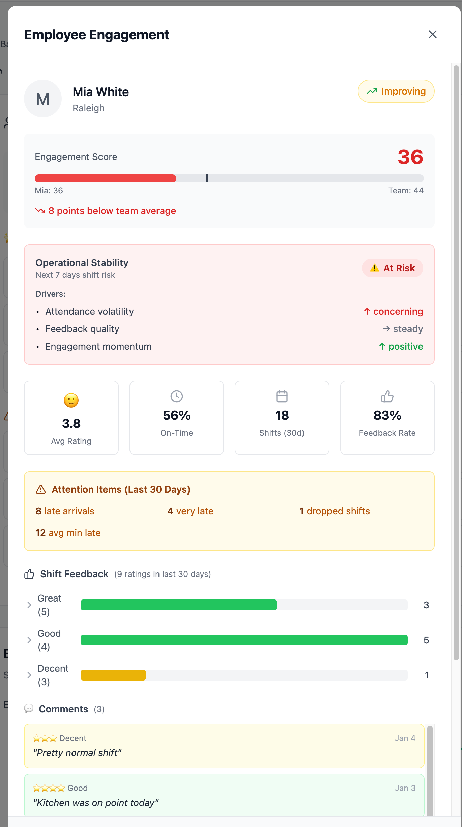Image resolution: width=462 pixels, height=827 pixels.
Task: Expand the Great (5) feedback row
Action: [x=29, y=605]
